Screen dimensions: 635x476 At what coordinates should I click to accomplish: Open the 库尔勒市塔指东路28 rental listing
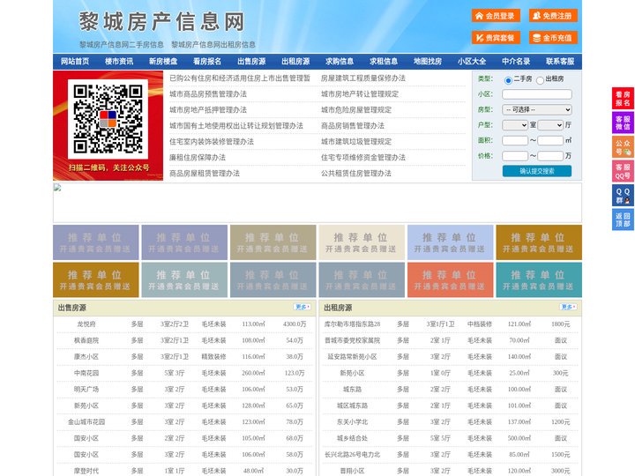(x=352, y=324)
